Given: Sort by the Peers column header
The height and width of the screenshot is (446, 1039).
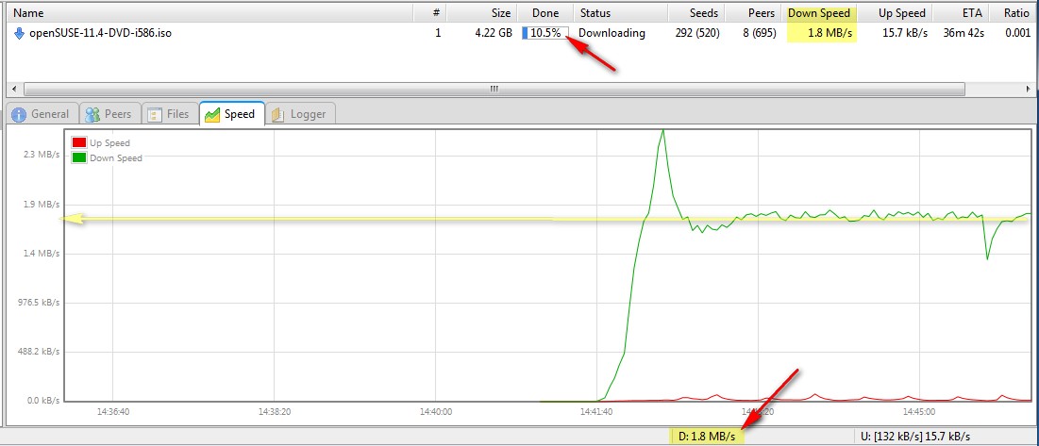Looking at the screenshot, I should coord(753,12).
